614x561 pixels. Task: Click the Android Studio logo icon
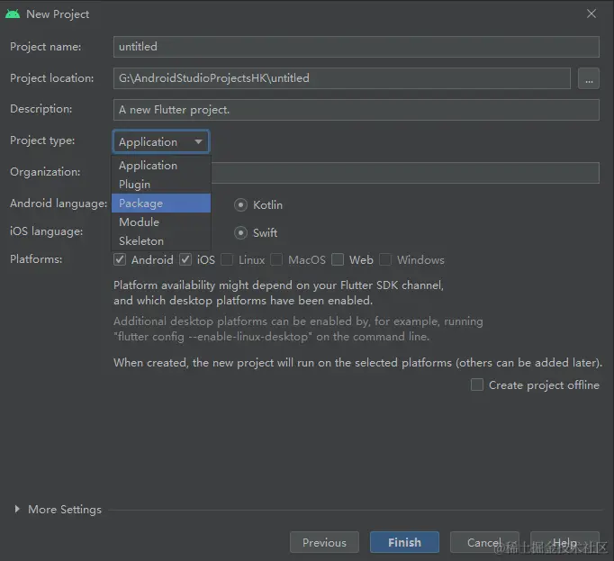point(13,14)
